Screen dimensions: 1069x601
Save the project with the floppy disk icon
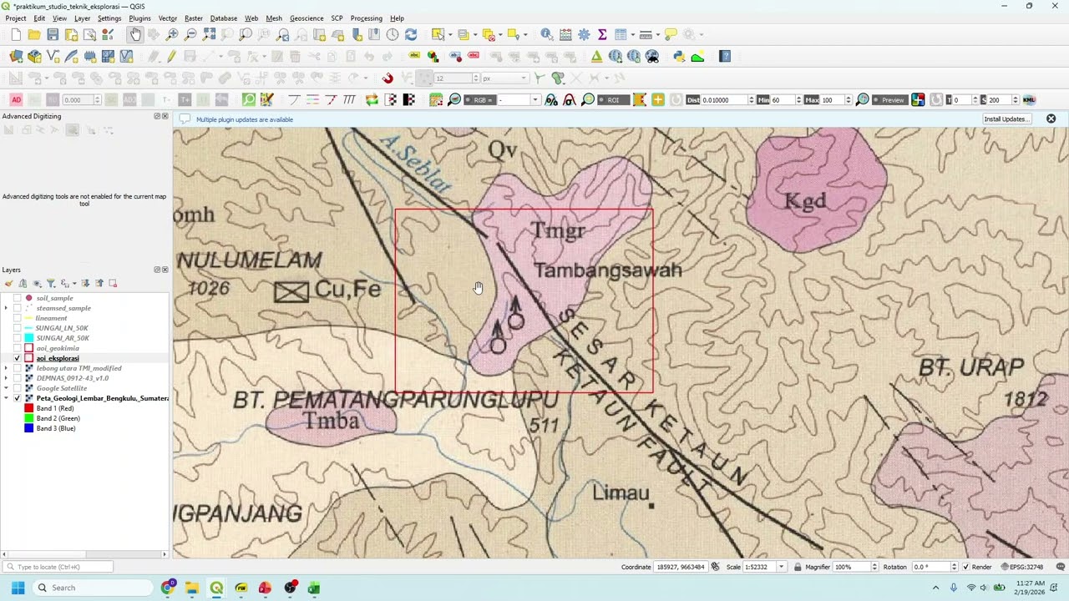pyautogui.click(x=53, y=34)
